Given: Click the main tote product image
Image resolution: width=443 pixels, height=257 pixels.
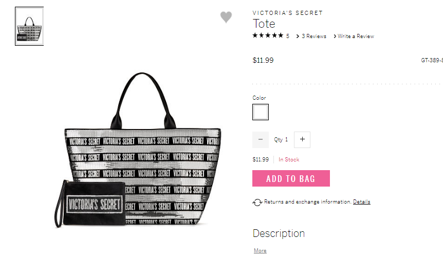Looking at the screenshot, I should point(138,150).
